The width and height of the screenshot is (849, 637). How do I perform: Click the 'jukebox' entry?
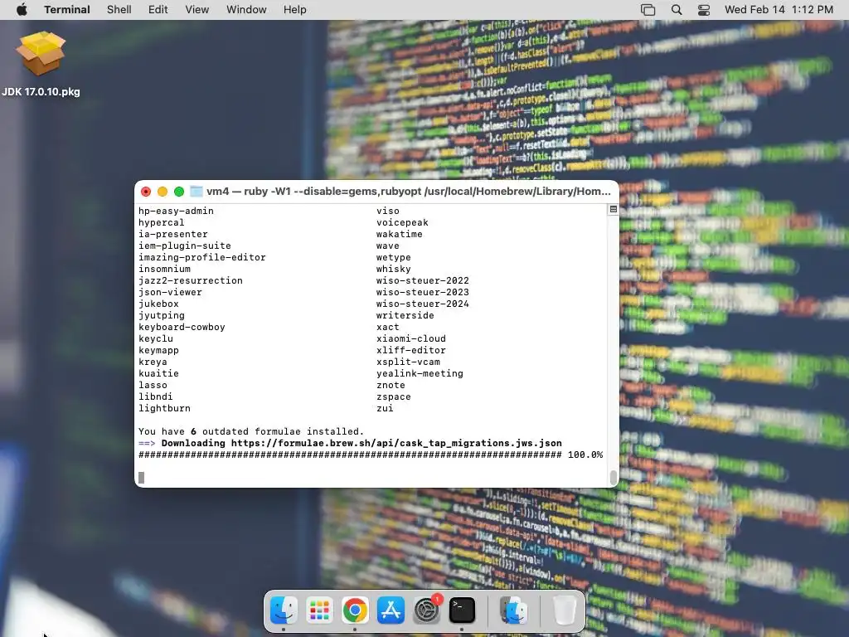coord(158,304)
